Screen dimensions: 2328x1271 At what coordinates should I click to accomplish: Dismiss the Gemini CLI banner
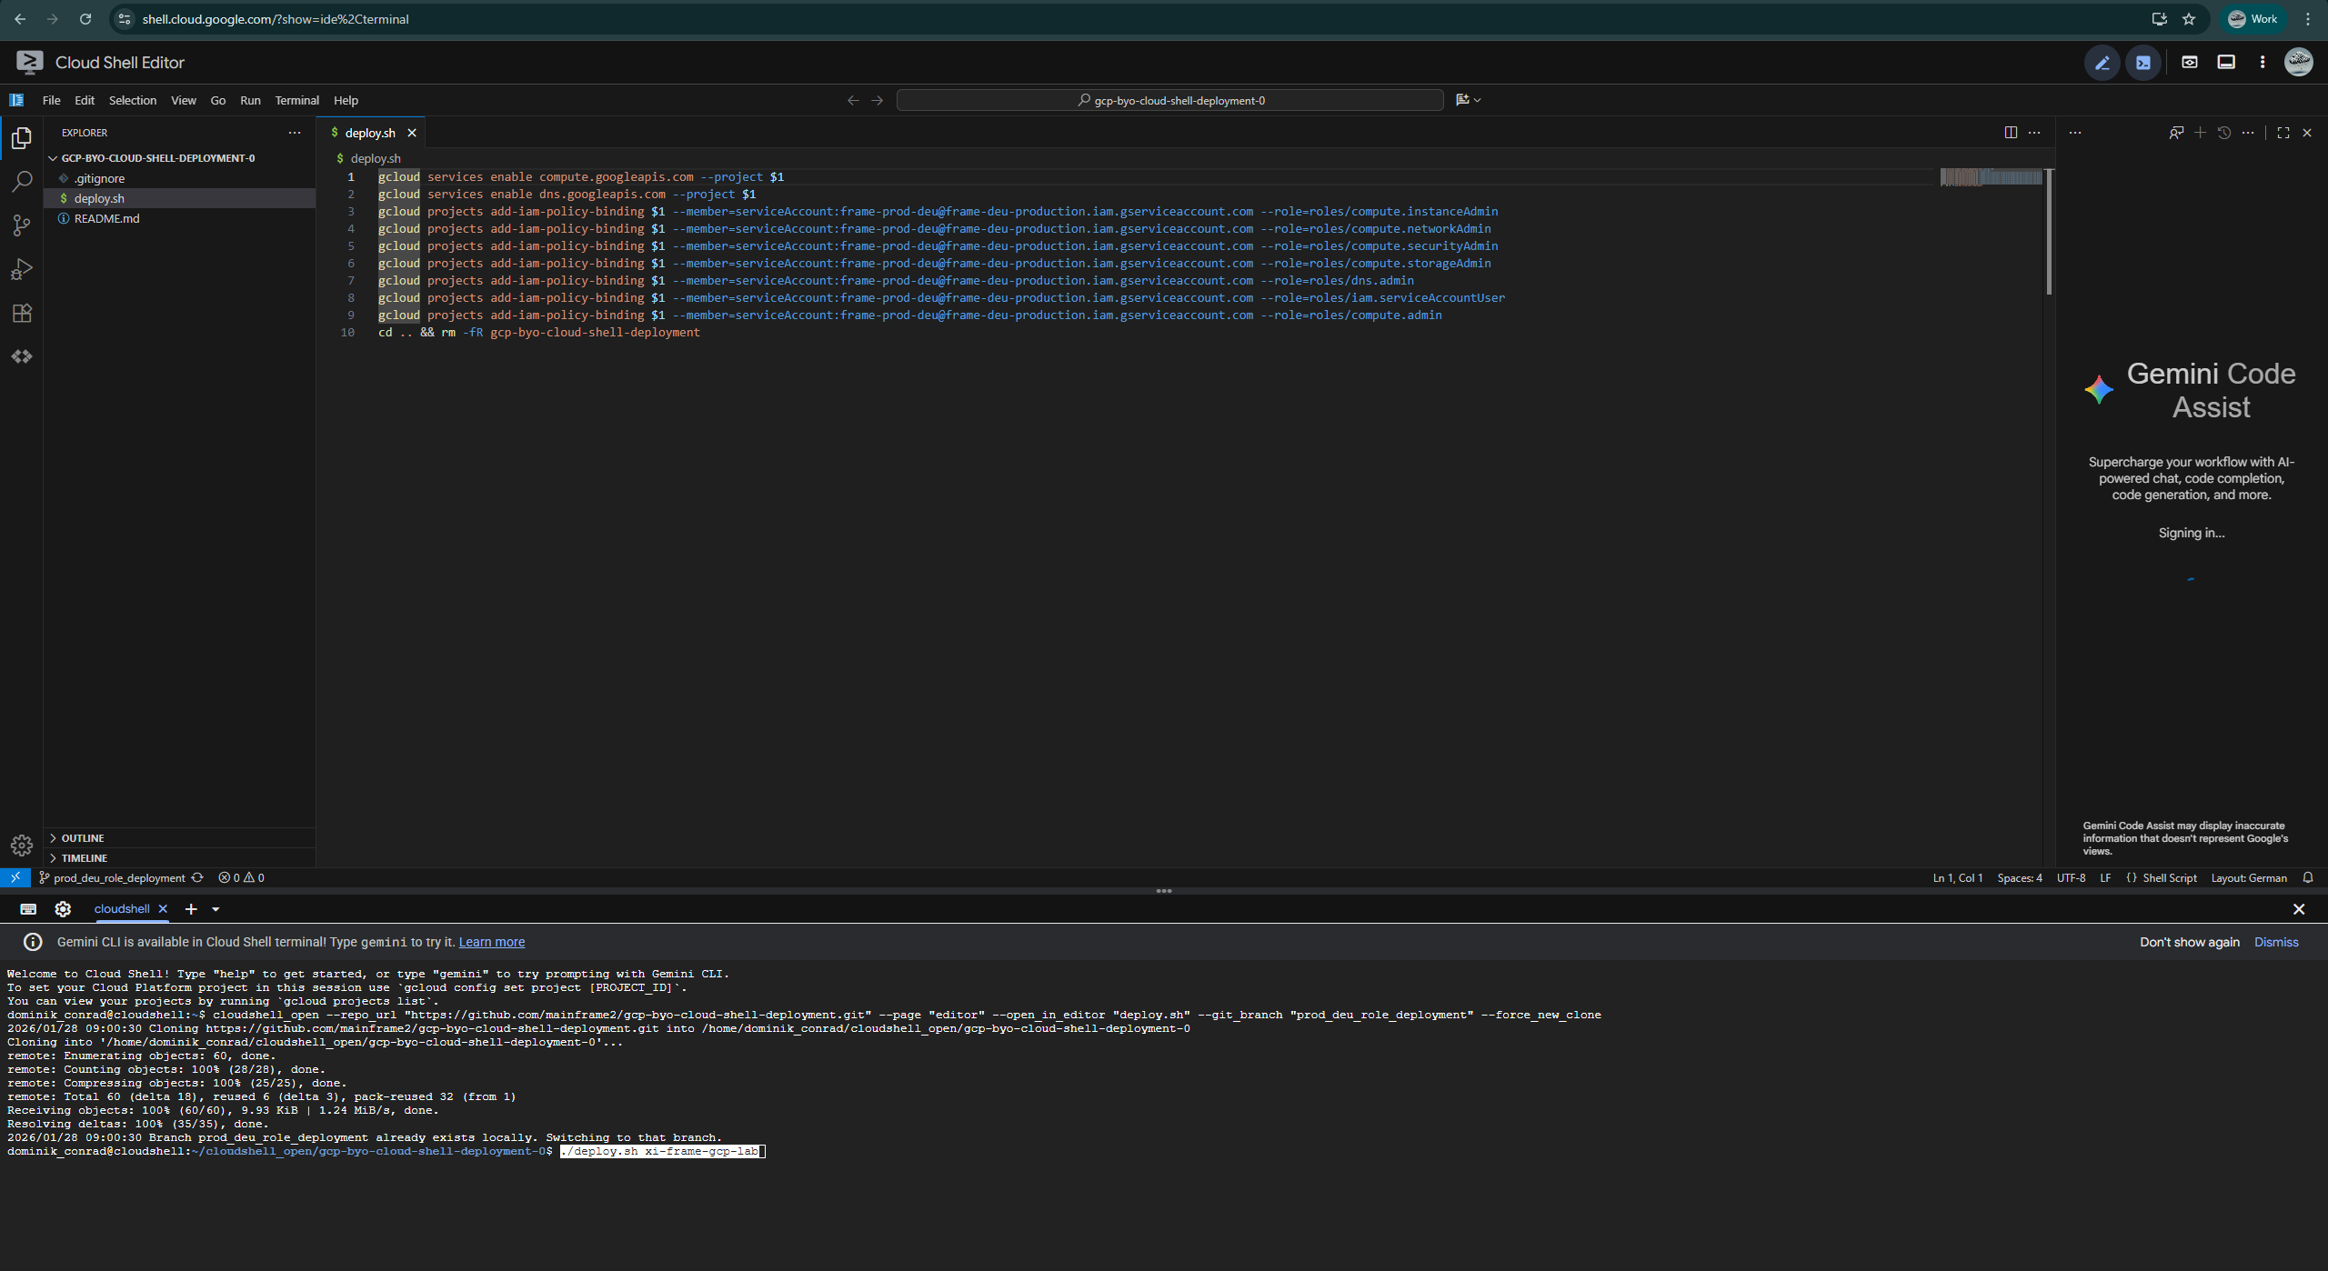click(2275, 942)
